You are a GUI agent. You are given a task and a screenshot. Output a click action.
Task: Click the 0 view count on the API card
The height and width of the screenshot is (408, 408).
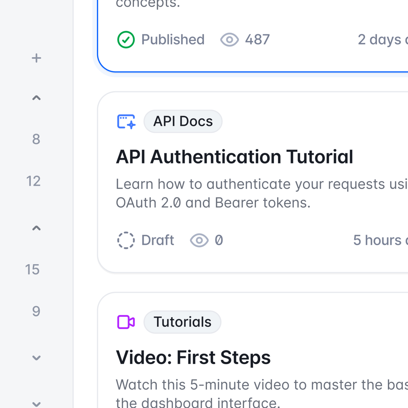[219, 240]
